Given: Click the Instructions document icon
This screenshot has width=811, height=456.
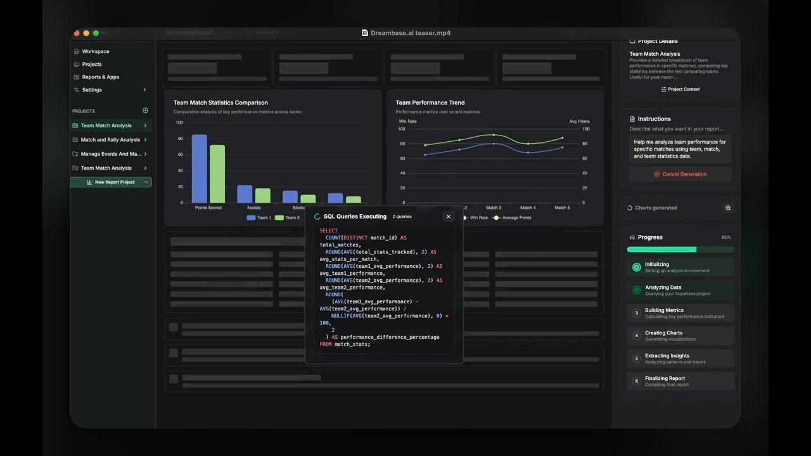Looking at the screenshot, I should click(632, 119).
